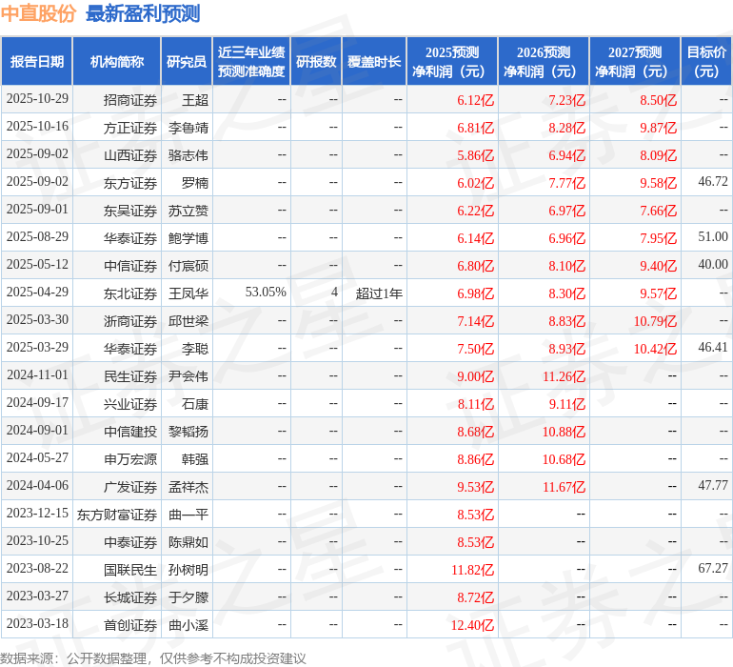Viewport: 733px width, 667px height.
Task: Click the 研报数 column header
Action: [x=316, y=62]
